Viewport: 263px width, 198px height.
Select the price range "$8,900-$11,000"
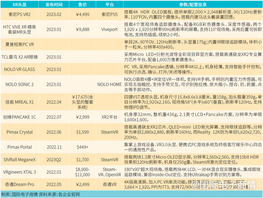coord(83,172)
